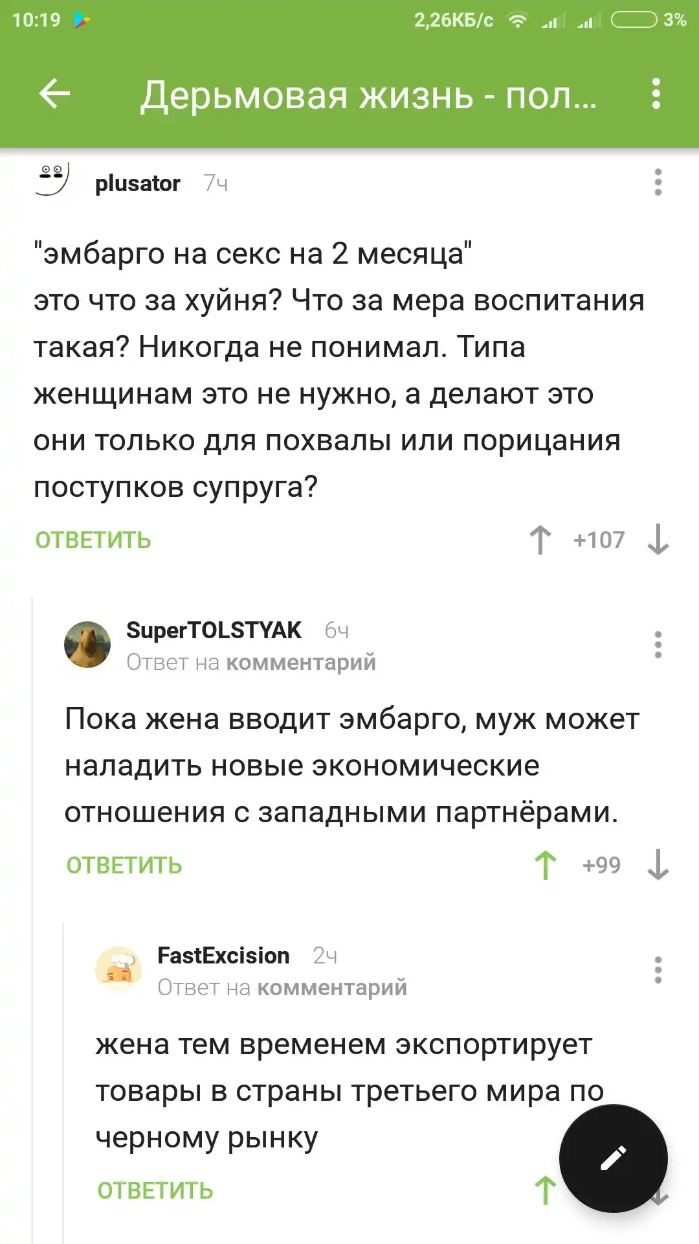This screenshot has width=699, height=1244.
Task: Upvote FastExcision's comment
Action: (545, 1190)
